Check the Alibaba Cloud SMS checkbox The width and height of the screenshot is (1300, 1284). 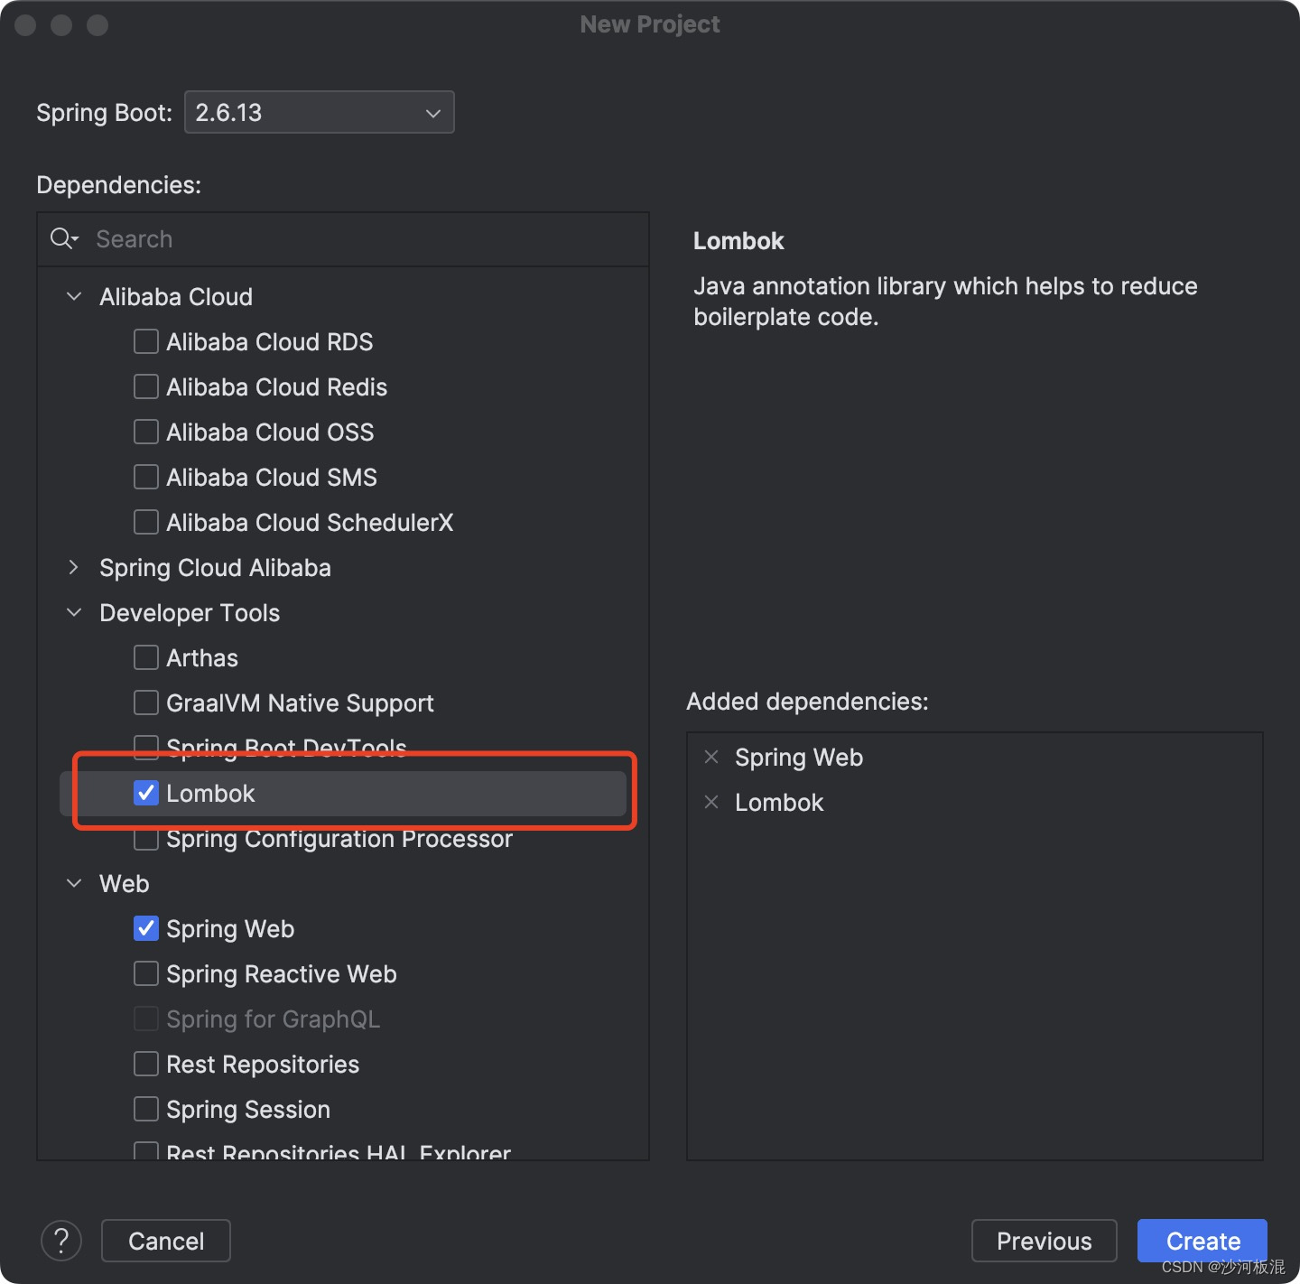click(146, 477)
